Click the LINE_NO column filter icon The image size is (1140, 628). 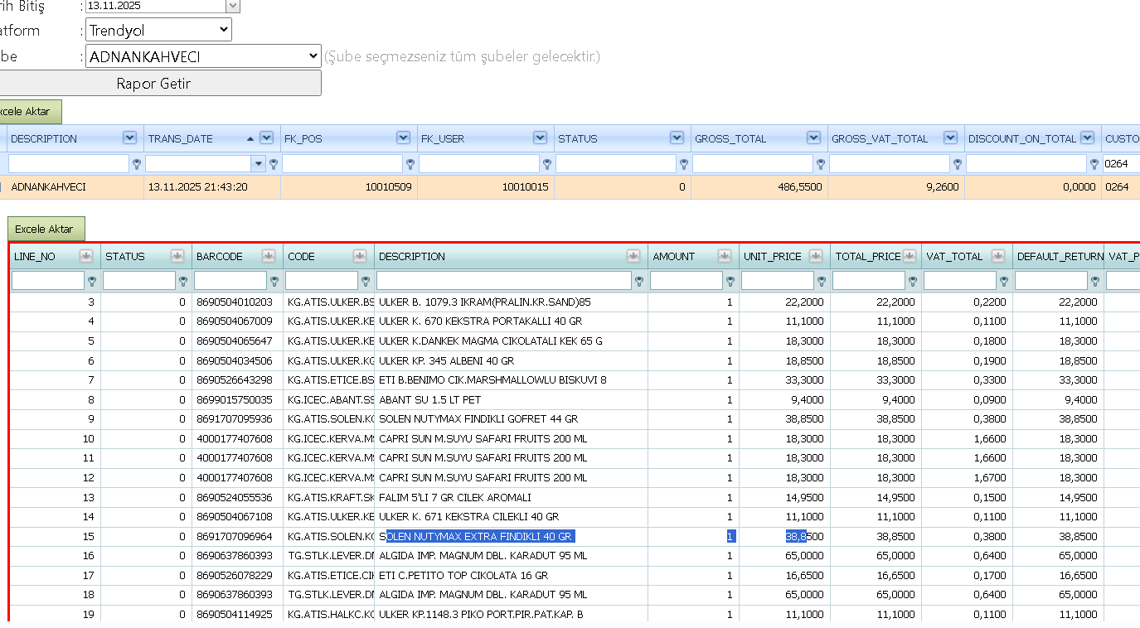click(x=92, y=282)
